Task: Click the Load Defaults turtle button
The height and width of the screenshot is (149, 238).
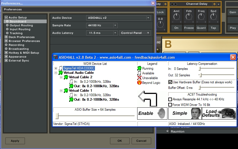Action: tap(223, 113)
